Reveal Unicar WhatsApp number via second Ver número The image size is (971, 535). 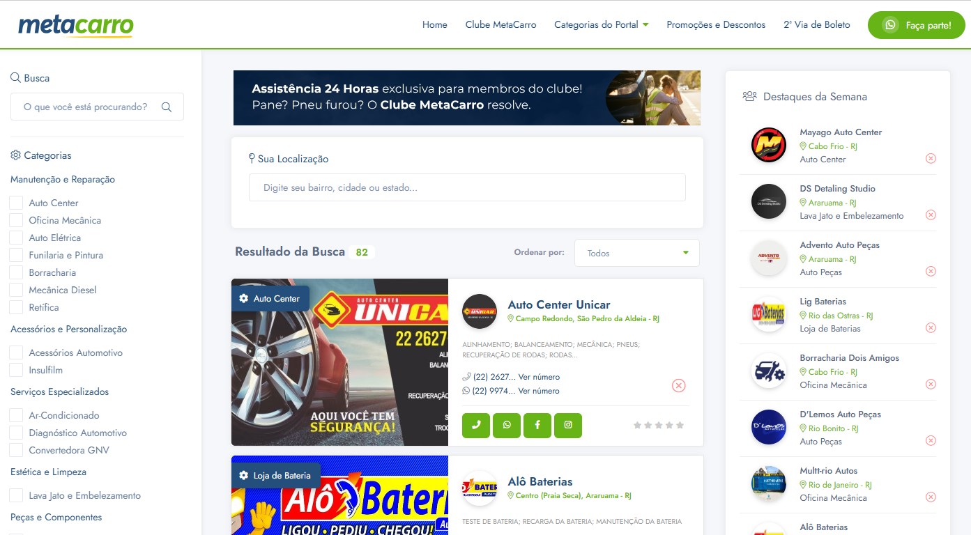pos(539,391)
